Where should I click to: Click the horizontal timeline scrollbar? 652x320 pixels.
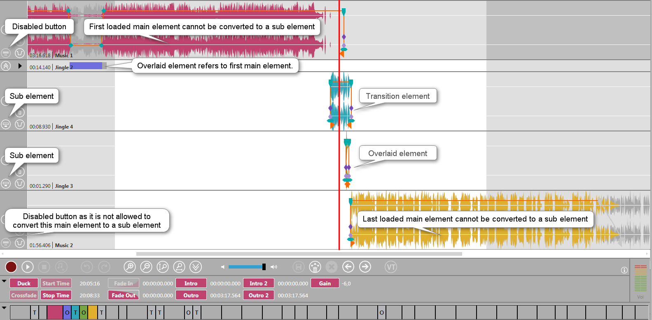coord(299,254)
